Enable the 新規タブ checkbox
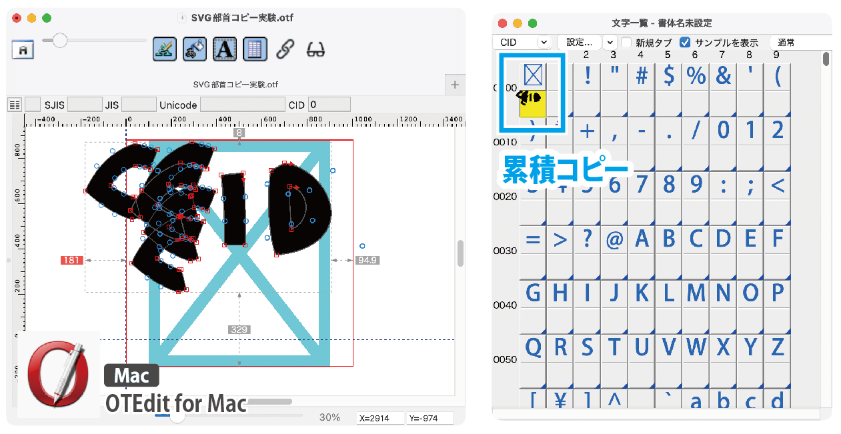The height and width of the screenshot is (434, 841). click(x=627, y=42)
